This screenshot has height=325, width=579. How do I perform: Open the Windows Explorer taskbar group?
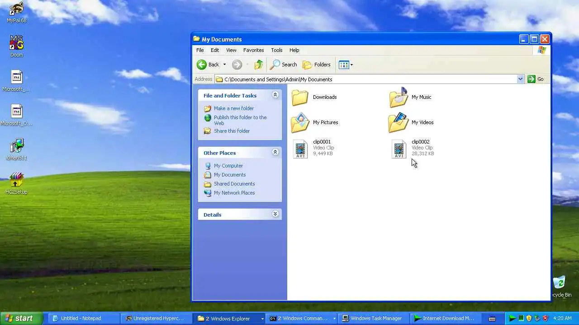[x=228, y=318]
